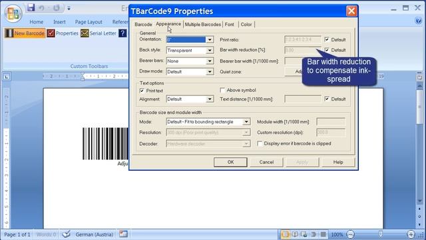The height and width of the screenshot is (240, 426).
Task: Click the Custom resolution (dpi) field
Action: pos(331,133)
